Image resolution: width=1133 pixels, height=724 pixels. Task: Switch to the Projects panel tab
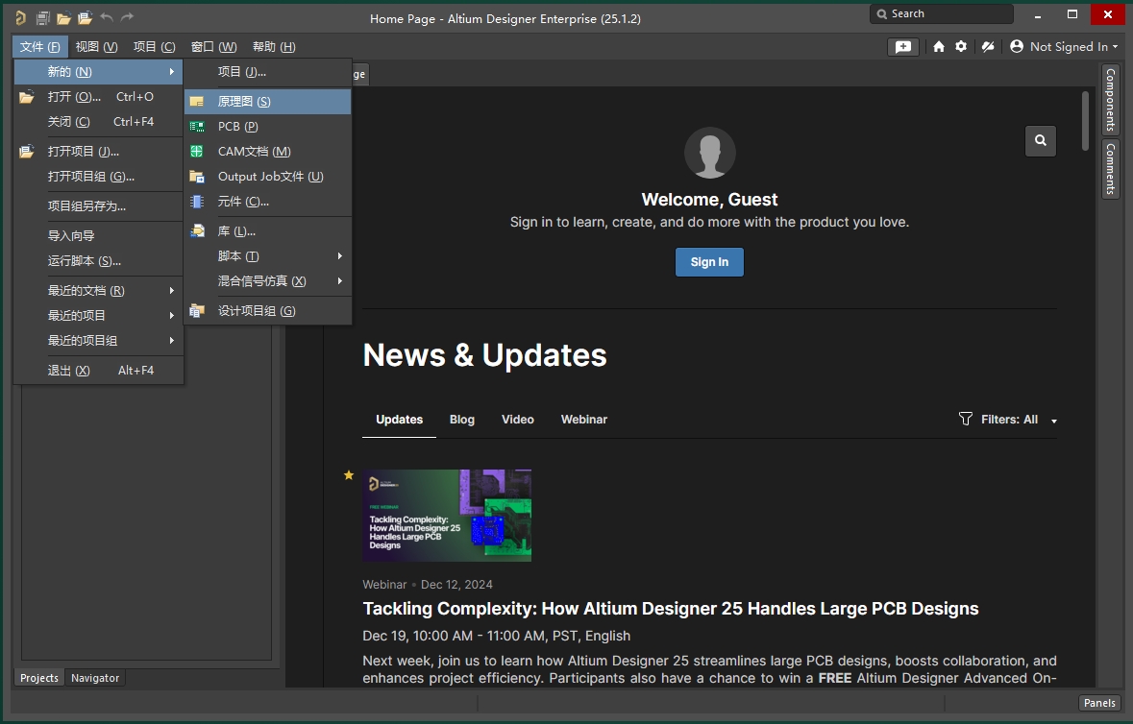click(x=39, y=678)
